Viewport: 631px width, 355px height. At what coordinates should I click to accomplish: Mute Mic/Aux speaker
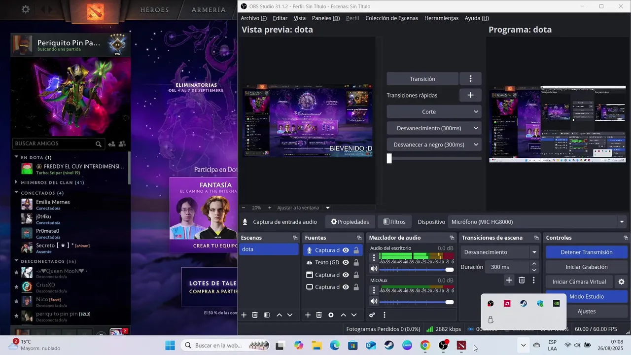[374, 301]
